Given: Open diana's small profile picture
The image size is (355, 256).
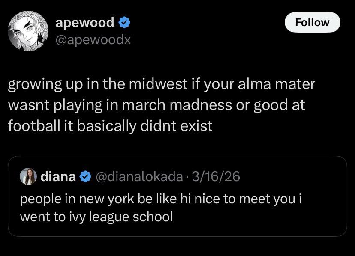Looking at the screenshot, I should (x=29, y=176).
